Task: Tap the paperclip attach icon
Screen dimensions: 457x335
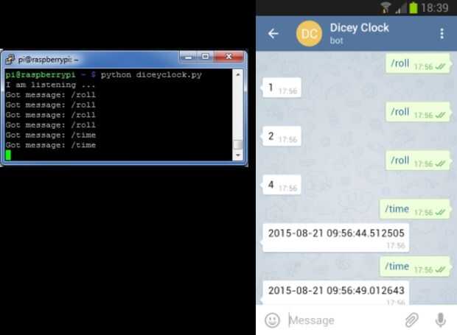Action: 412,320
